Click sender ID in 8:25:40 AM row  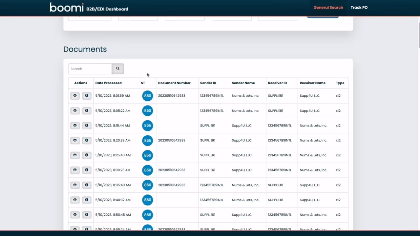pyautogui.click(x=207, y=155)
